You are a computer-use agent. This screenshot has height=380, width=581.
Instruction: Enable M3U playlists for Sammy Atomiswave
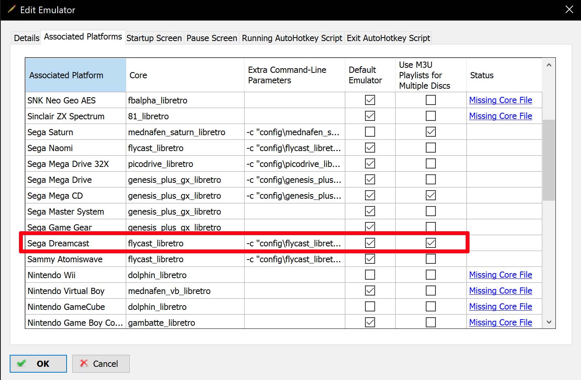431,259
